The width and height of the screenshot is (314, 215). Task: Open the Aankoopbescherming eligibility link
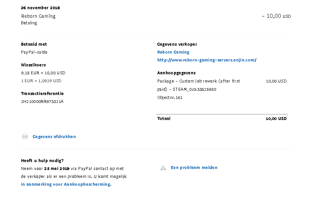66,184
